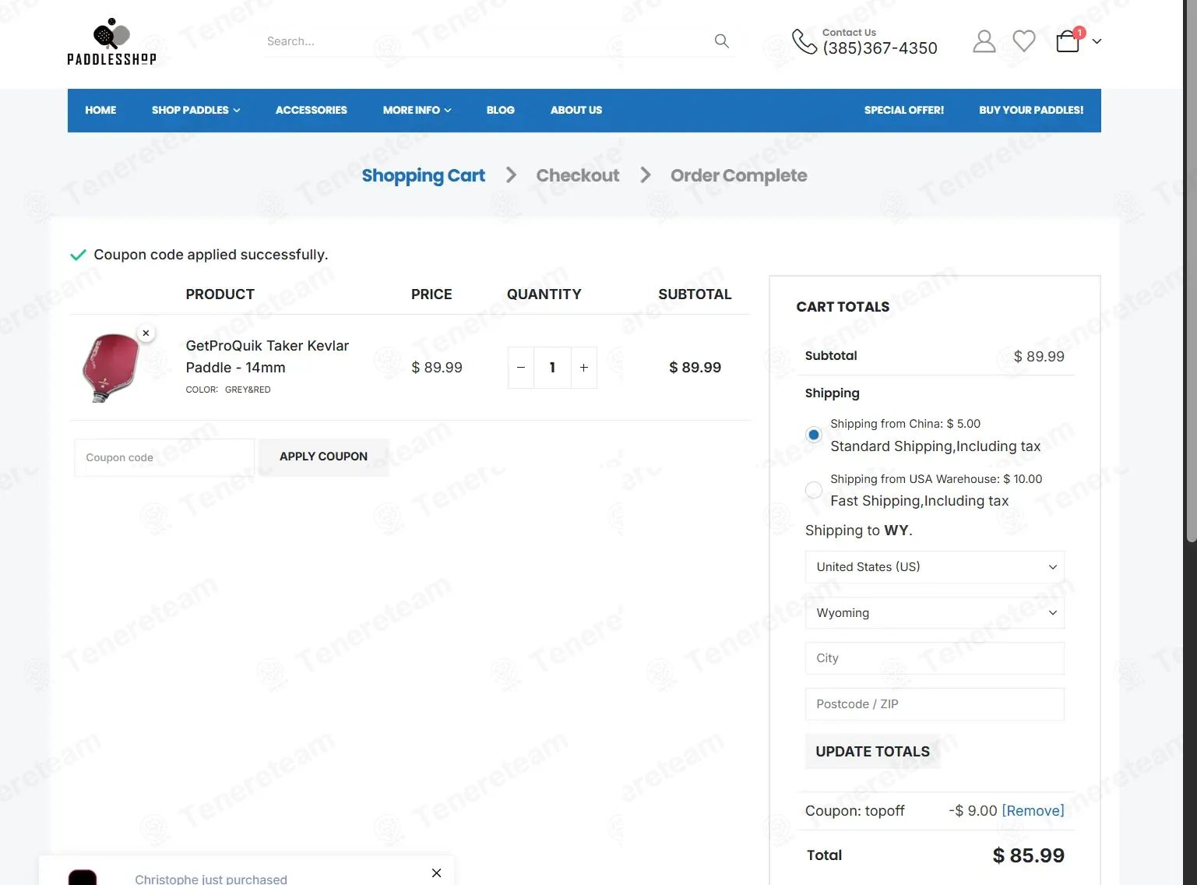The height and width of the screenshot is (885, 1197).
Task: Call the (385)367-4350 phone number
Action: pos(880,48)
